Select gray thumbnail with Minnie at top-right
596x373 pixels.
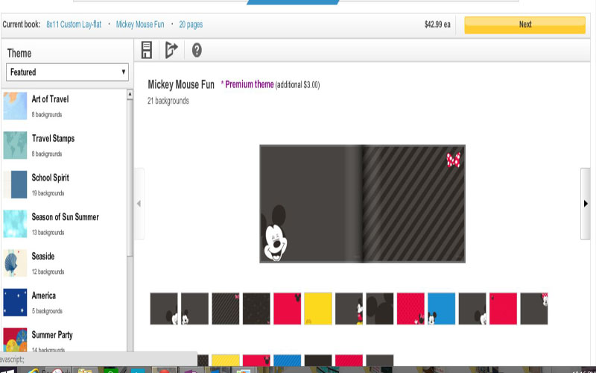pos(534,309)
